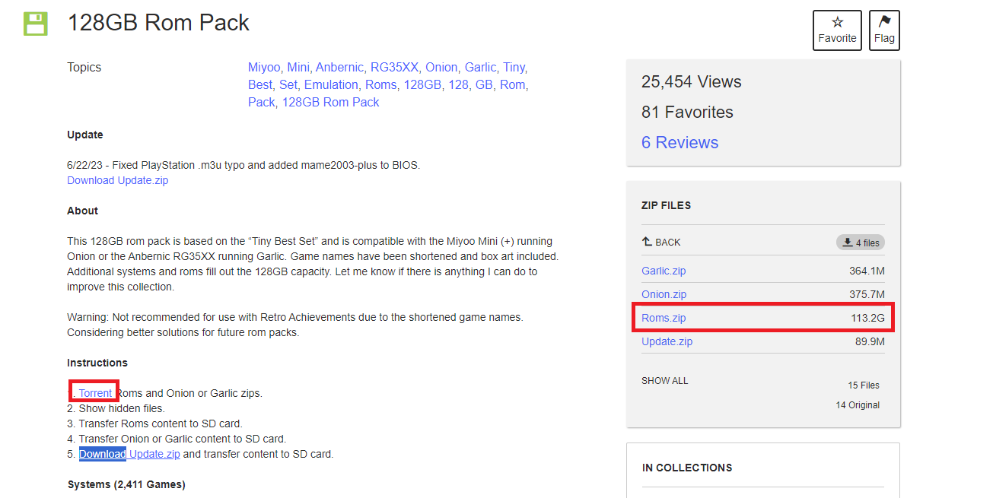This screenshot has width=993, height=498.
Task: Click the IN COLLECTIONS heading
Action: (x=687, y=468)
